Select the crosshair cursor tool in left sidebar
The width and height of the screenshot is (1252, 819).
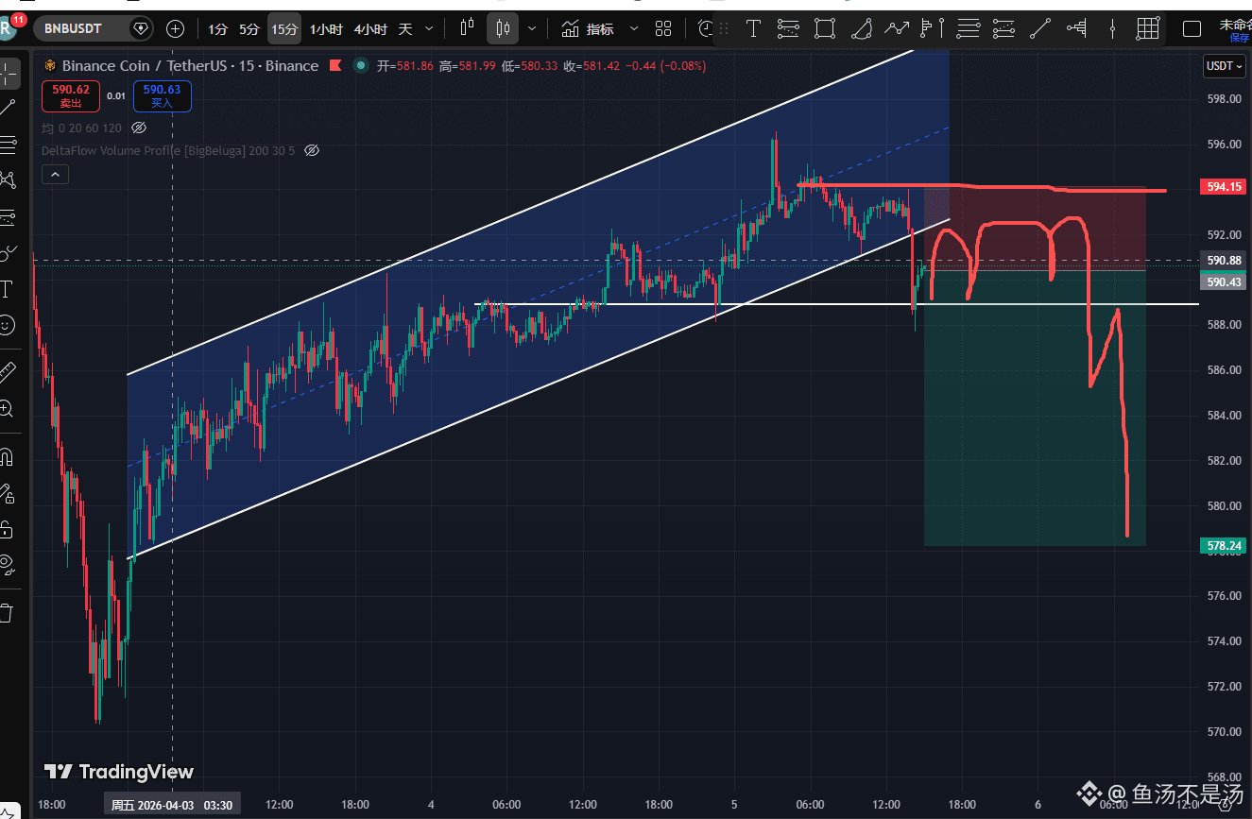point(9,73)
